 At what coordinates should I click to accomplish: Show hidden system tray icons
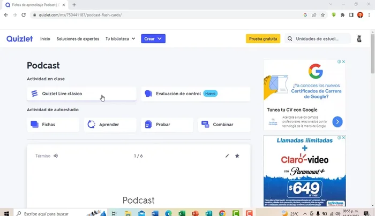click(305, 214)
